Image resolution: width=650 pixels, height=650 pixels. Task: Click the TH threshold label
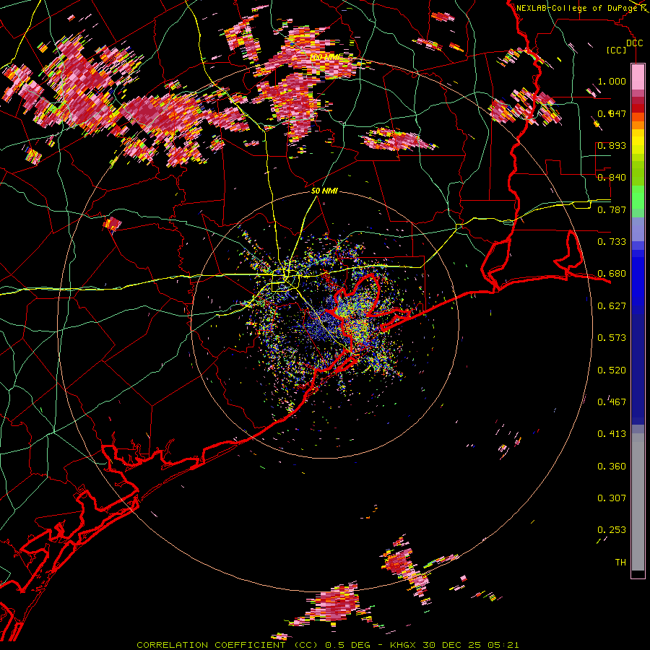[620, 562]
